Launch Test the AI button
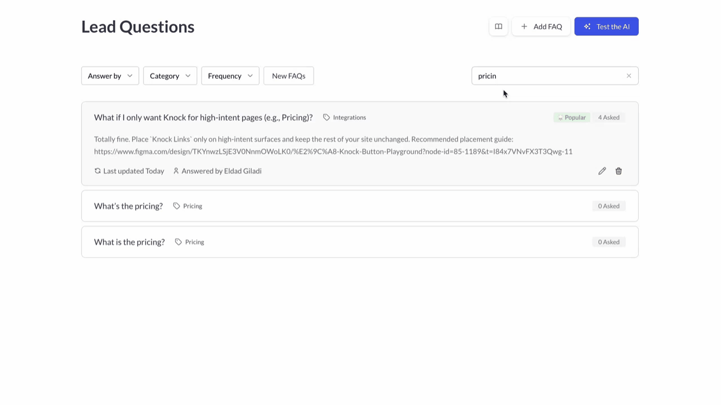 click(x=606, y=26)
